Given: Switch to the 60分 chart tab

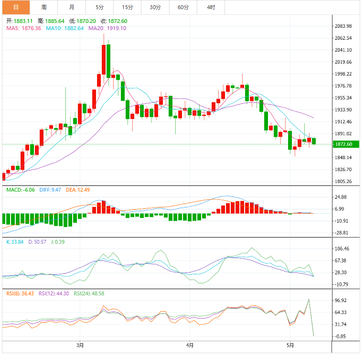Looking at the screenshot, I should coord(183,7).
